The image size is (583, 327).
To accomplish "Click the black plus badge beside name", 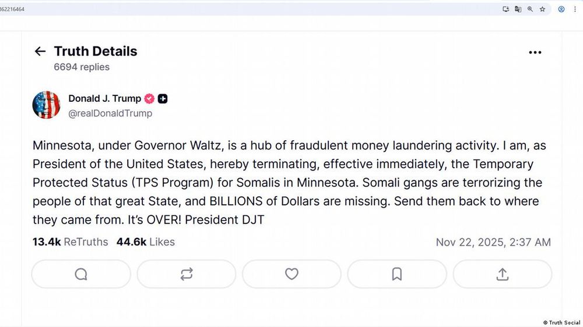I will point(163,98).
